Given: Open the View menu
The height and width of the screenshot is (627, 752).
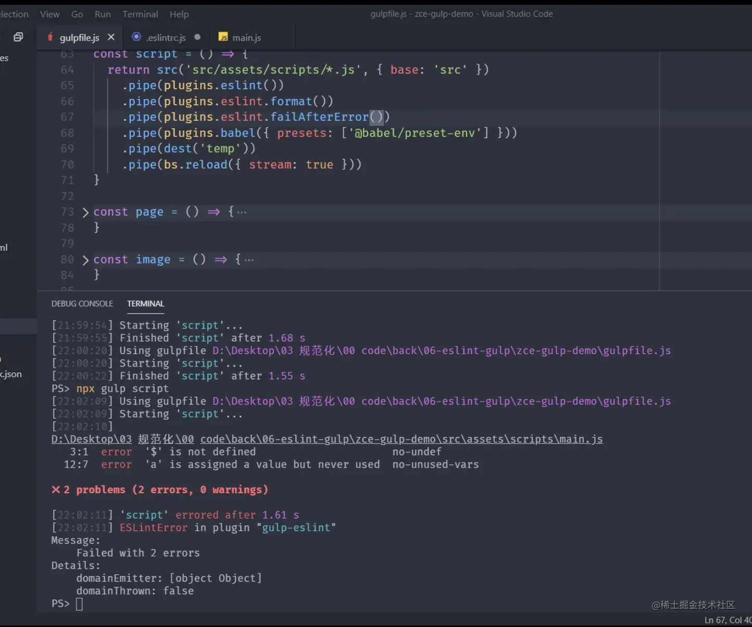Looking at the screenshot, I should click(50, 14).
